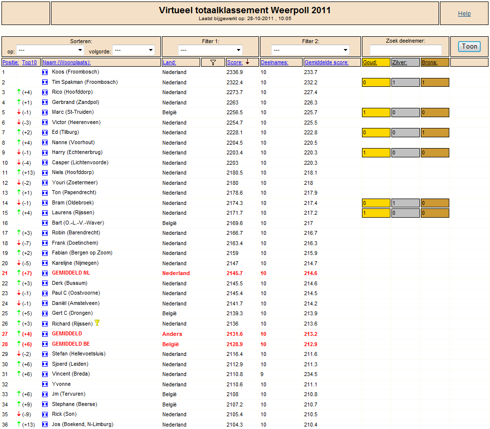
Task: Click the blue icon beside Jos (Boekend, N-Limburg)
Action: click(x=45, y=425)
